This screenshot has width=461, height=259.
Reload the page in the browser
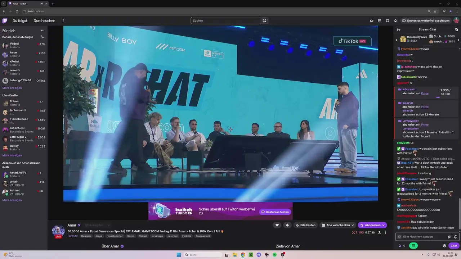17,11
